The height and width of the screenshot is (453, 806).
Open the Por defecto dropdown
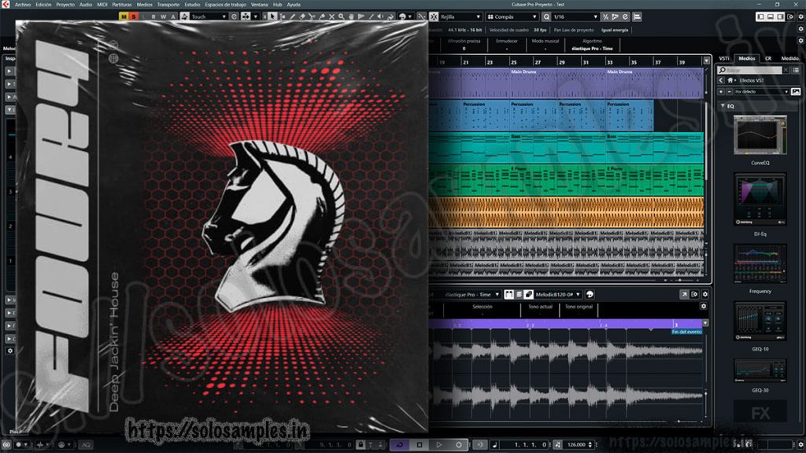point(761,91)
